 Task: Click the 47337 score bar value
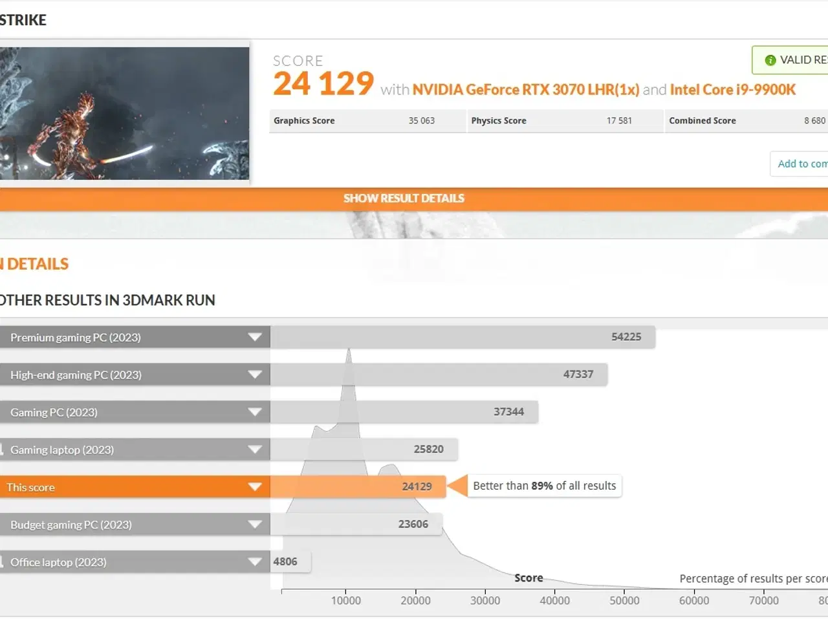click(578, 374)
